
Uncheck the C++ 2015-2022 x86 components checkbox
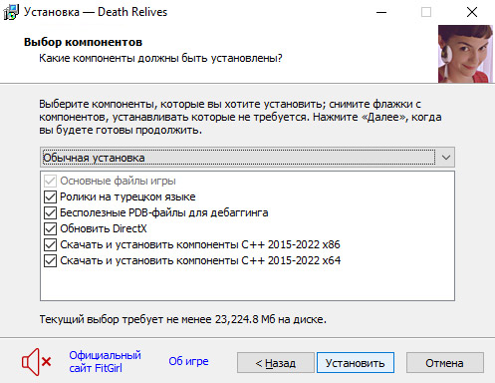tap(50, 244)
